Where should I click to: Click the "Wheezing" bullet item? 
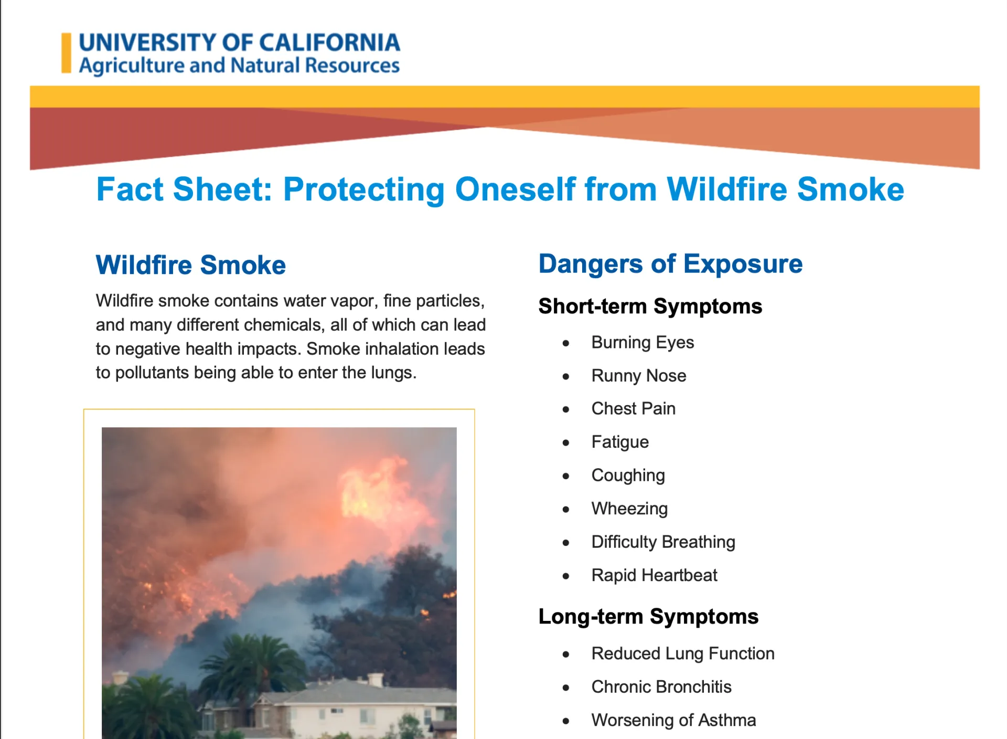pyautogui.click(x=629, y=509)
